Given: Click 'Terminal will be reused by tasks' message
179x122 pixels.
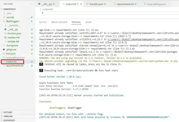Looking at the screenshot, I should tap(83, 64).
